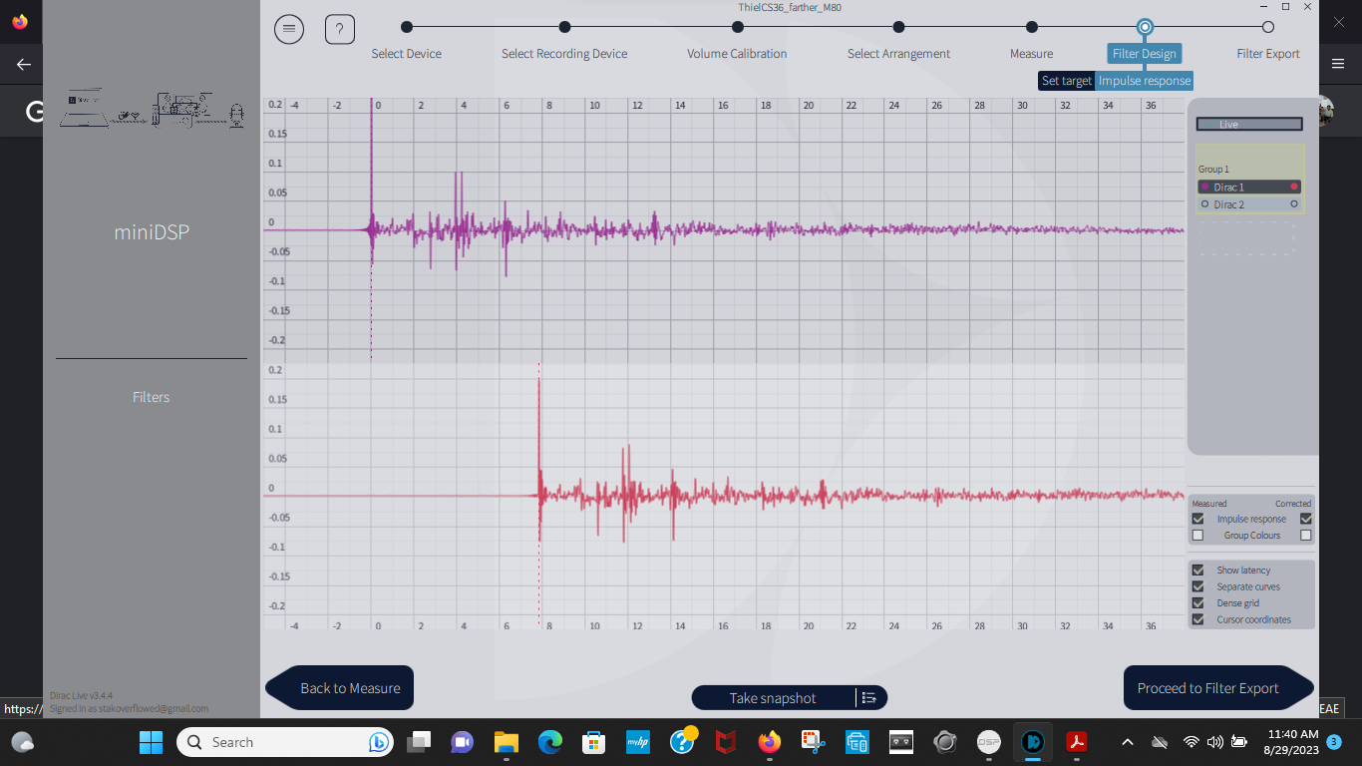The width and height of the screenshot is (1362, 766).
Task: Go to Select Device step
Action: [407, 54]
